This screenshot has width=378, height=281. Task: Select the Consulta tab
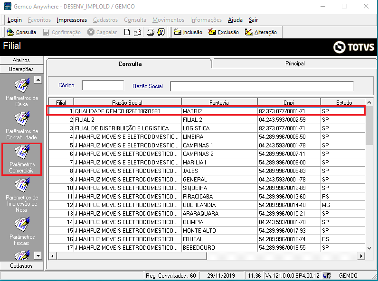(x=130, y=64)
